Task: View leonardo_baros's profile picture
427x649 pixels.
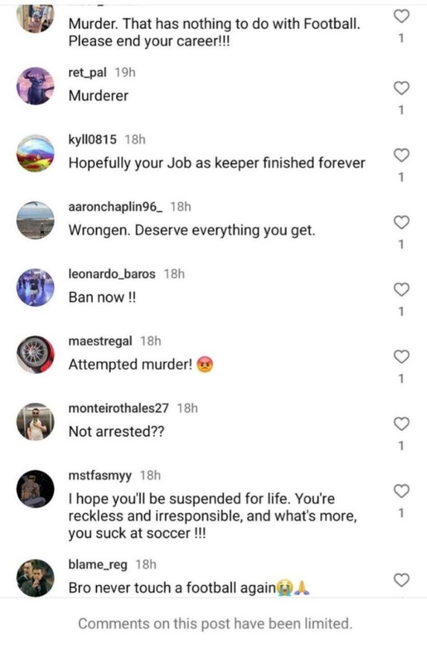Action: [35, 286]
